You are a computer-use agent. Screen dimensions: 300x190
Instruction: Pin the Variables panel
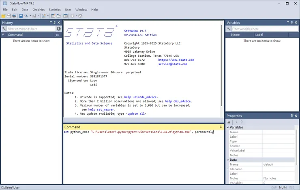[292, 23]
